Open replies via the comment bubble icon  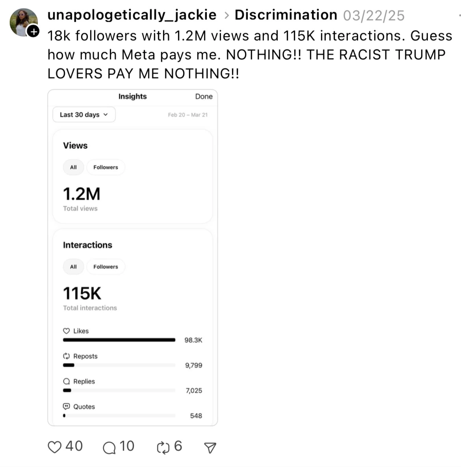109,448
